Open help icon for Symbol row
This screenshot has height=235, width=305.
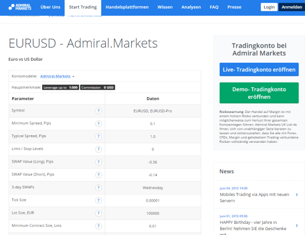[x=99, y=111]
